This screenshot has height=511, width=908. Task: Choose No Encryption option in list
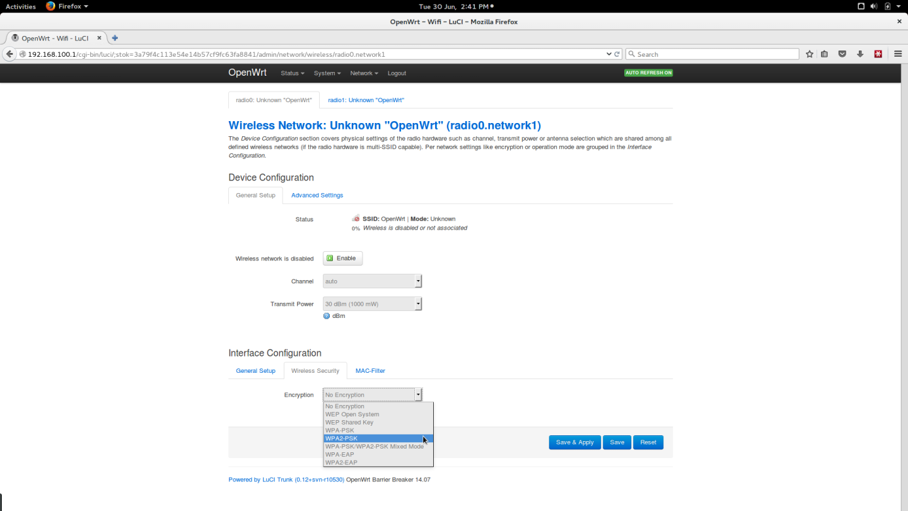(378, 406)
